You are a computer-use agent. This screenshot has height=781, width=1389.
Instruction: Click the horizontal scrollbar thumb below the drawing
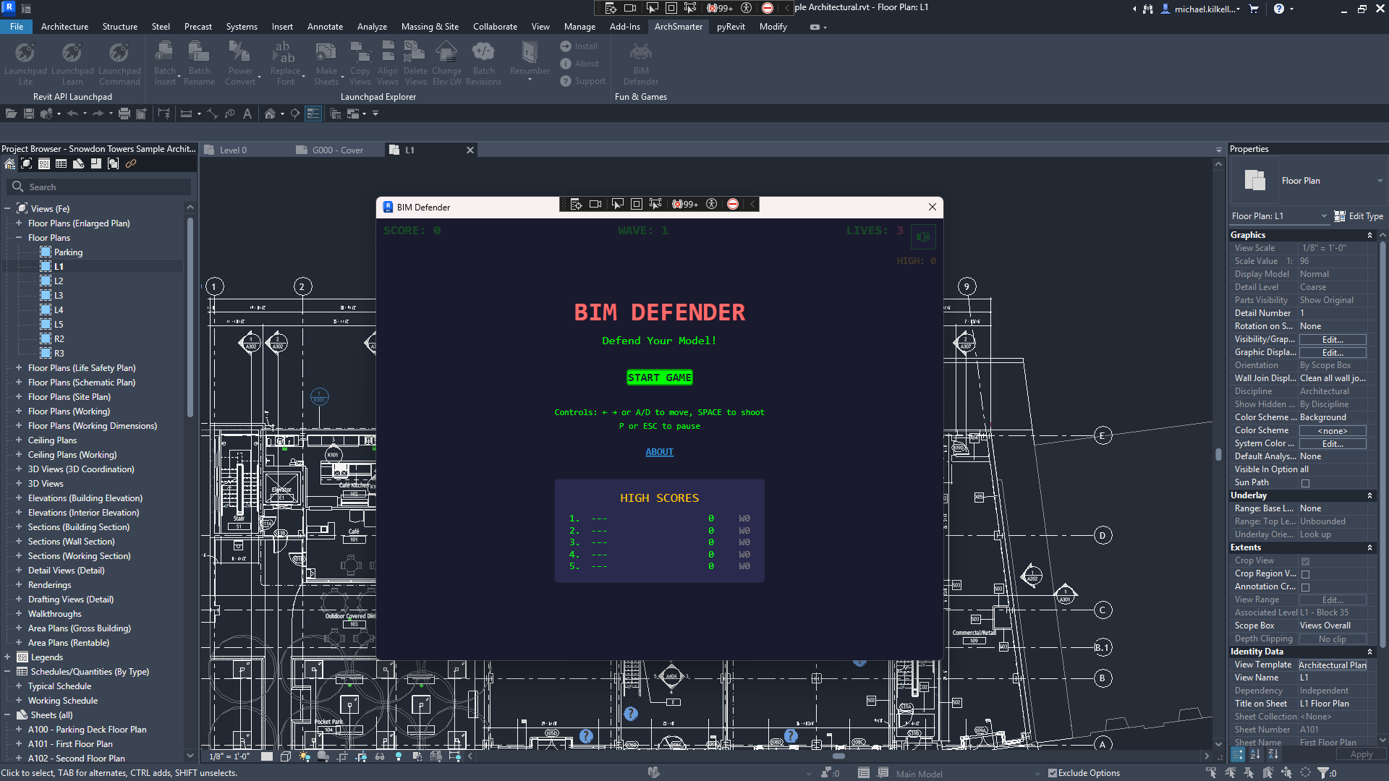(x=838, y=756)
